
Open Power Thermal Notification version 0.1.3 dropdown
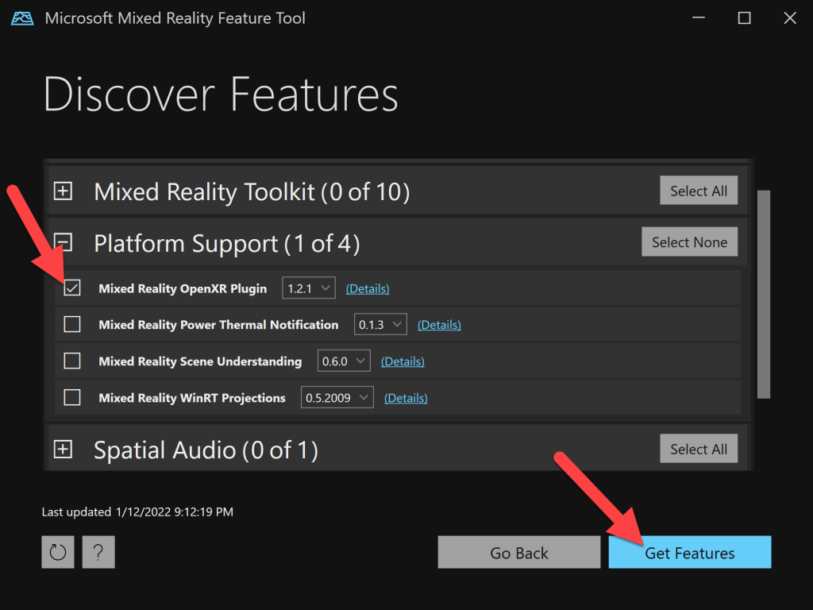point(380,324)
